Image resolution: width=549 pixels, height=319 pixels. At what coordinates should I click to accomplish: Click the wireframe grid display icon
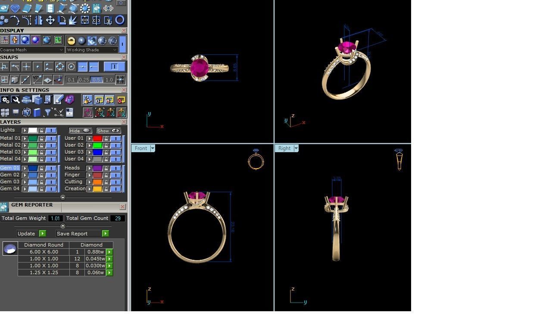[4, 40]
